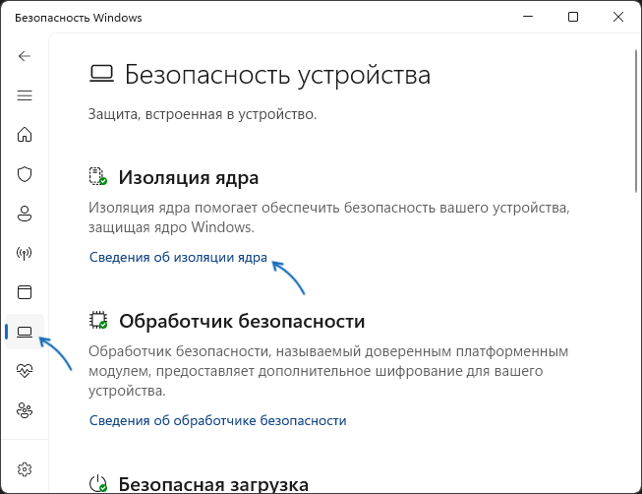The image size is (642, 494).
Task: Click the vertical scrollbar thumb
Action: coord(635,123)
